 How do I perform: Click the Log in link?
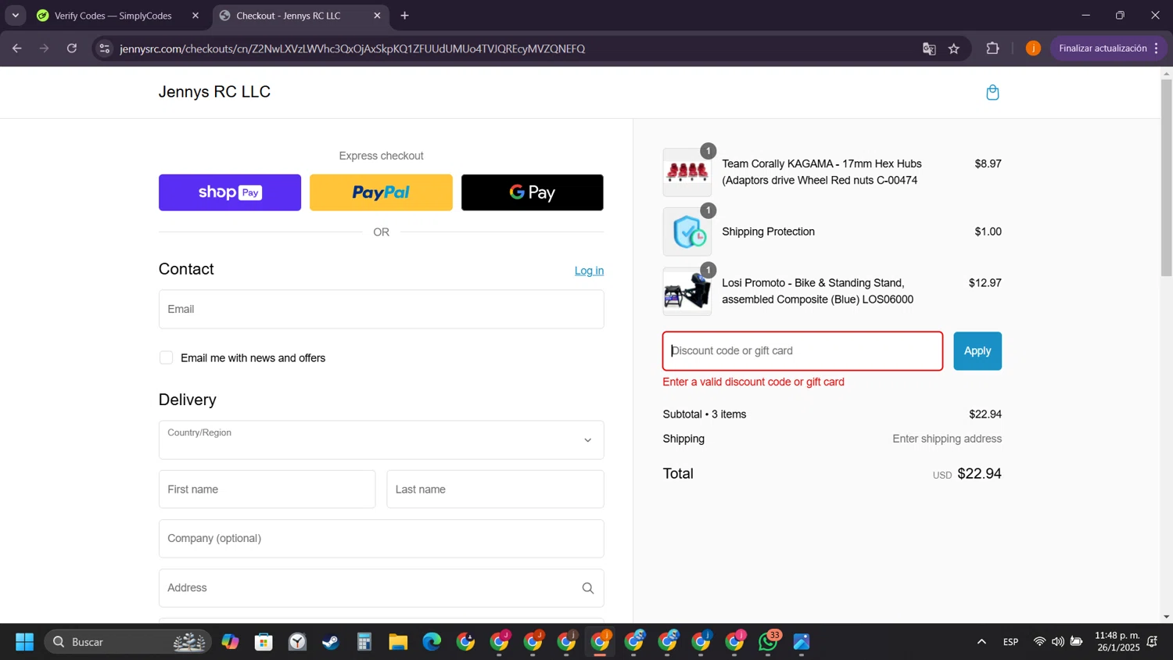tap(589, 271)
